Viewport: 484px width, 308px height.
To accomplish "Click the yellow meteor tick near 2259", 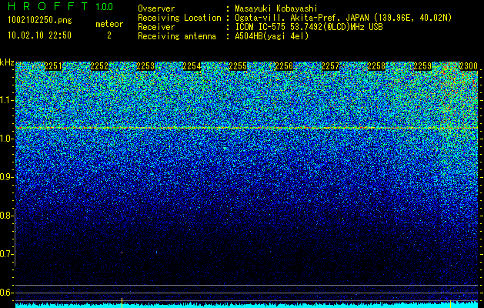I will (x=450, y=304).
